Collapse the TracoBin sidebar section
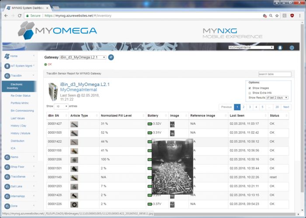Viewport: 306px width, 218px height. tap(33, 75)
